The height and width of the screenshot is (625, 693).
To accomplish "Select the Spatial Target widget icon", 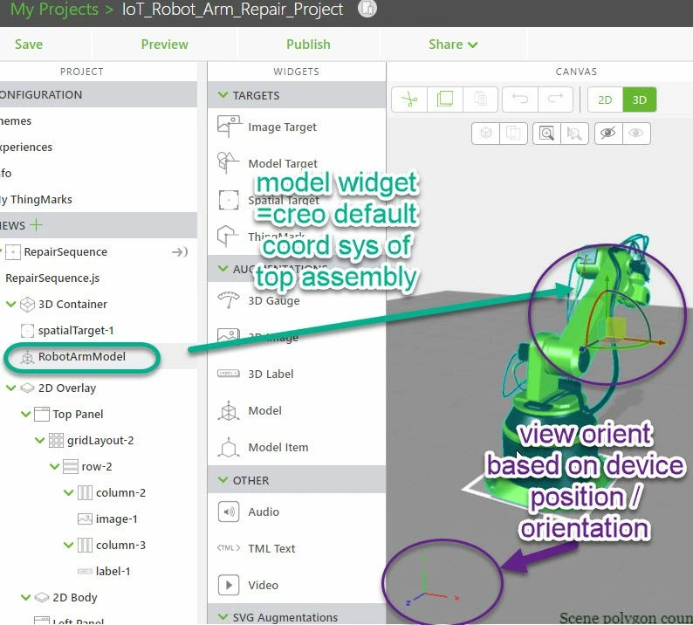I will (x=229, y=200).
